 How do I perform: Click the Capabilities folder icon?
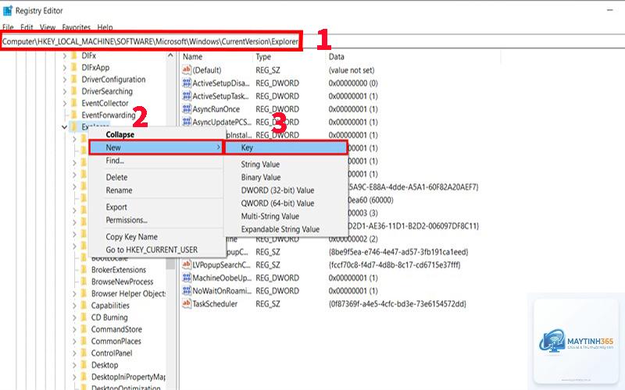point(84,306)
